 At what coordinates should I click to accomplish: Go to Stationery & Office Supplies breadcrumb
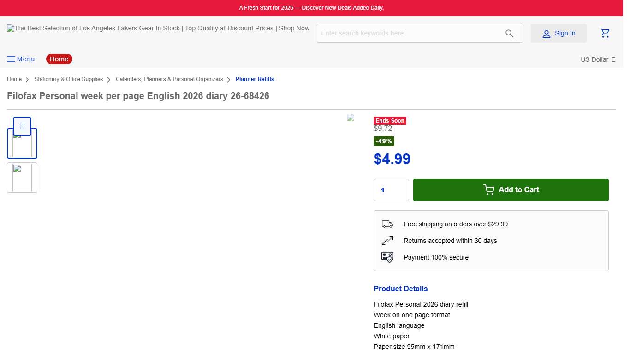click(x=68, y=79)
